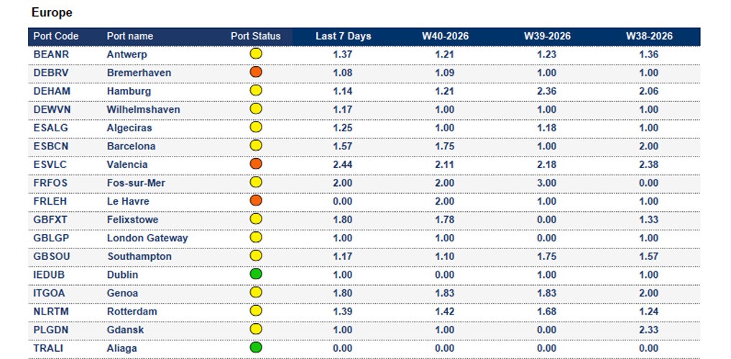This screenshot has width=731, height=359.
Task: Select port code GBSOU
Action: [52, 256]
